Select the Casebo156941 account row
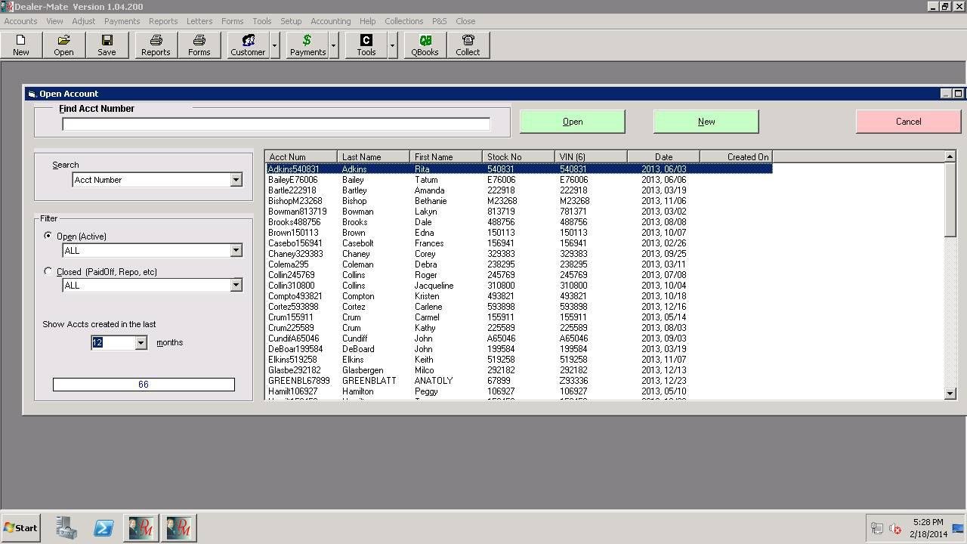 click(x=518, y=243)
